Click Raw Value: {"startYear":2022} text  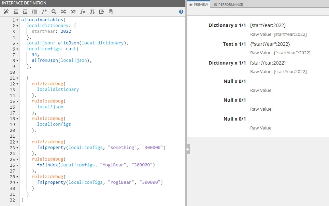click(280, 53)
